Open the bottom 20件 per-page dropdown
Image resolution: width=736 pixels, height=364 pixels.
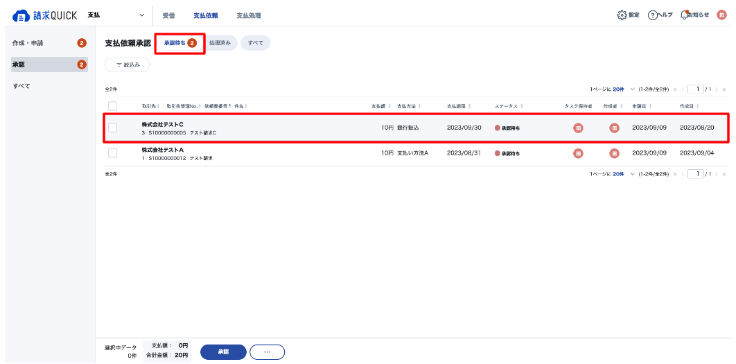click(x=624, y=174)
